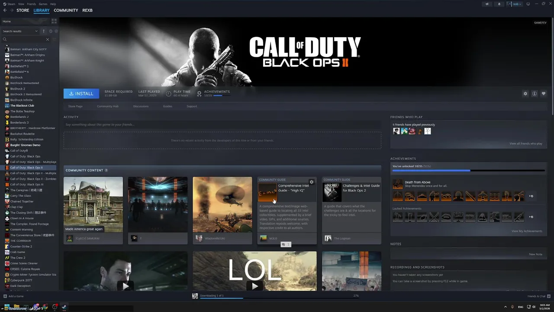Switch to Big Picture mode icon
554x312 pixels.
[528, 4]
